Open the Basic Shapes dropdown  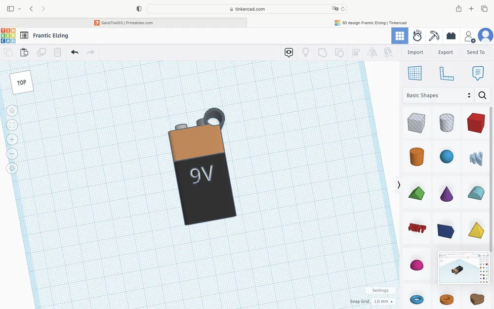(x=438, y=95)
